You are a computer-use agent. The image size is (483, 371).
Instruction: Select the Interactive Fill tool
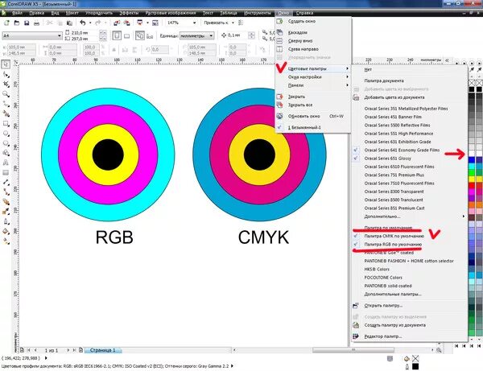(x=6, y=241)
